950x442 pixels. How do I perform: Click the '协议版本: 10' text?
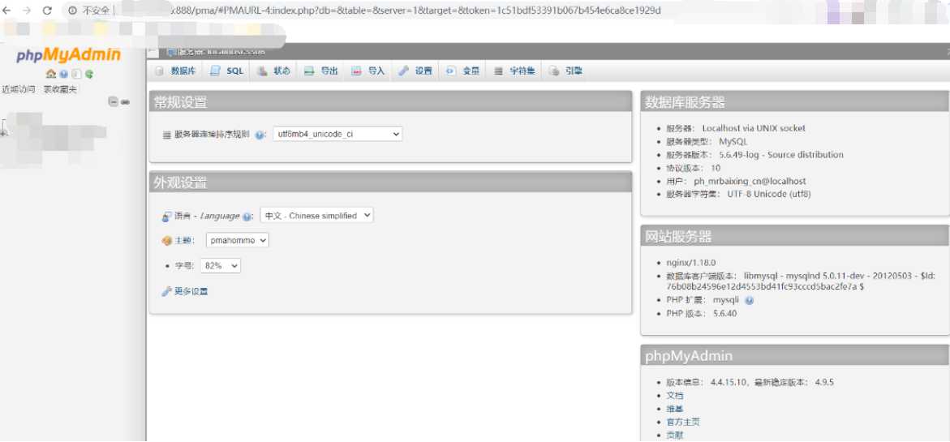point(693,169)
